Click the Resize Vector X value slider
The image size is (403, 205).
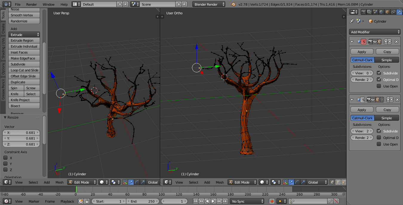tap(21, 133)
